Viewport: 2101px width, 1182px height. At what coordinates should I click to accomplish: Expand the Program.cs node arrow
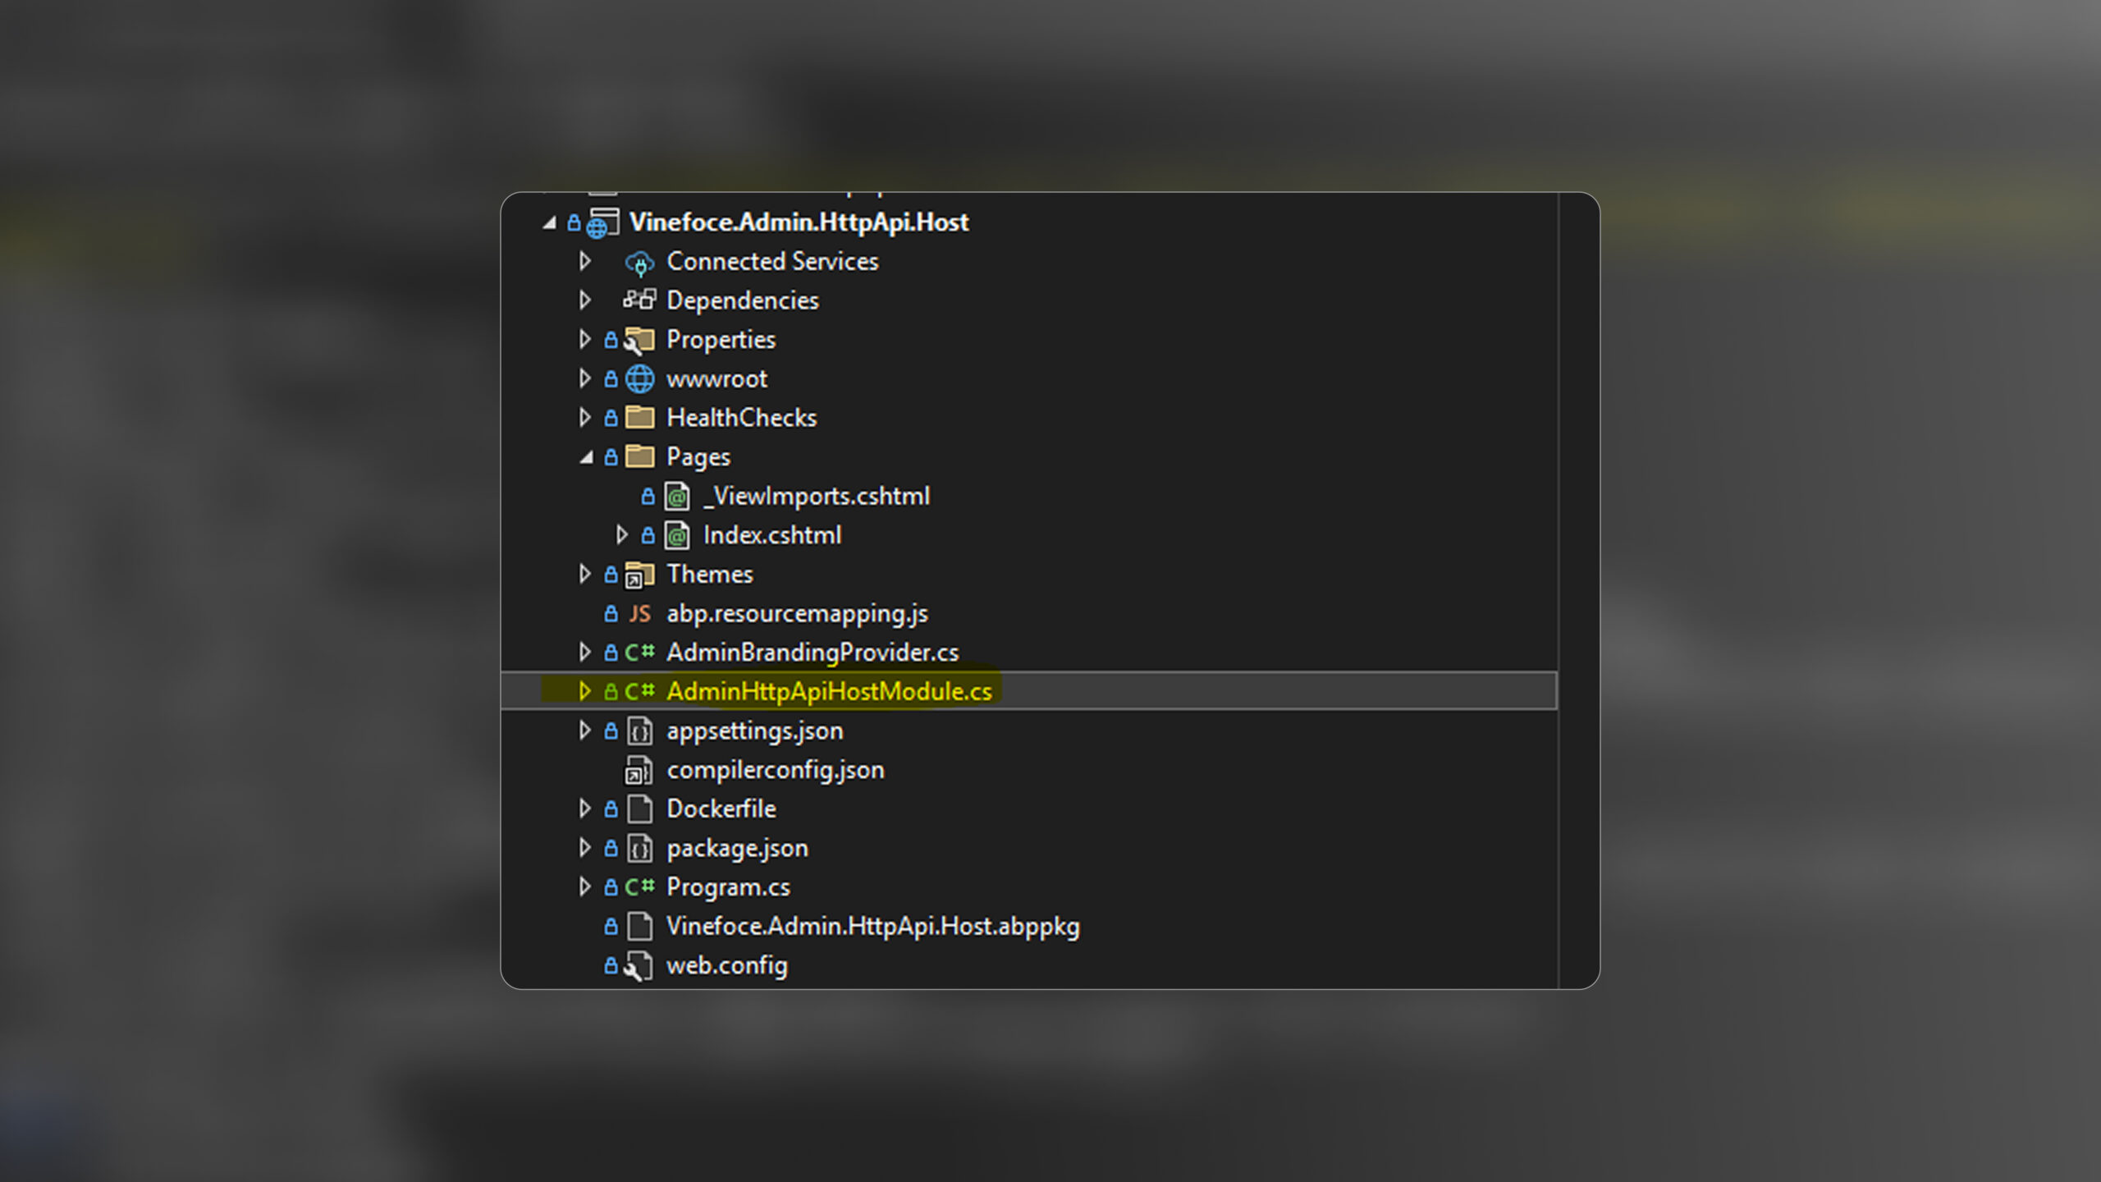click(x=585, y=887)
